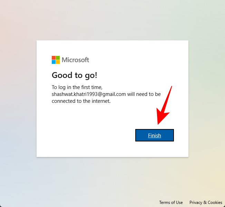This screenshot has width=225, height=207.
Task: Open the Terms of Use link
Action: pos(171,203)
